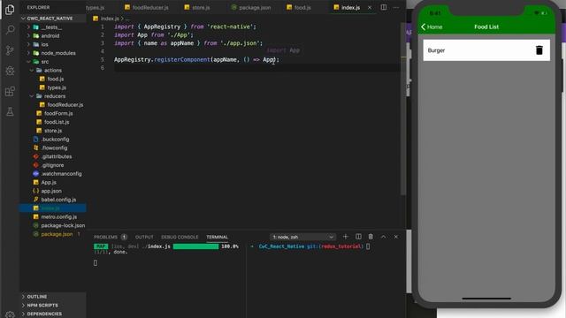Open store.js in the explorer tree
The height and width of the screenshot is (318, 566).
click(53, 131)
